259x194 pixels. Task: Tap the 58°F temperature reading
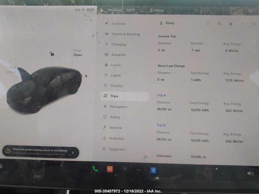click(x=131, y=11)
